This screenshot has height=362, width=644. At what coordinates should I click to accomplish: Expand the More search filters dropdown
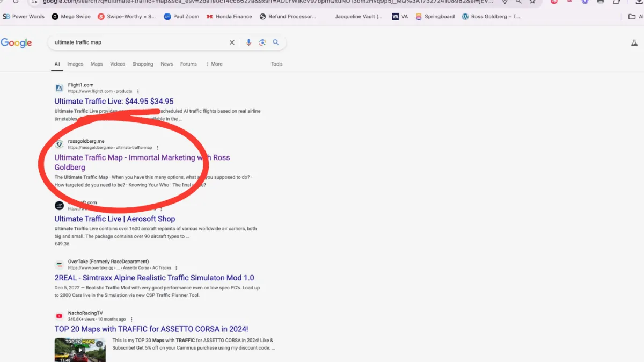point(214,64)
